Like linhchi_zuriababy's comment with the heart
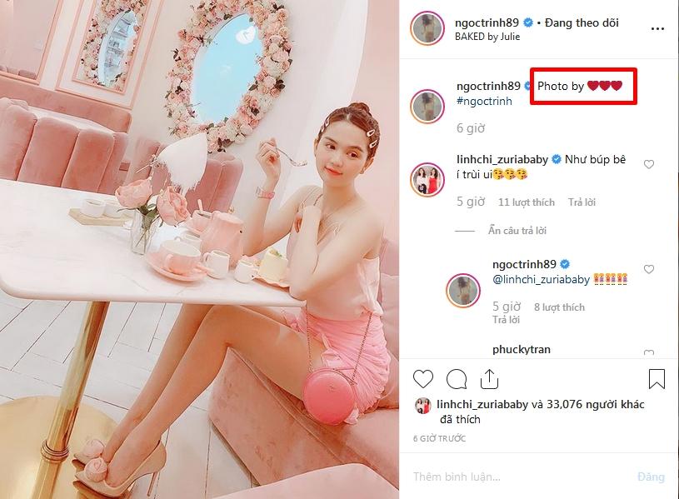 [649, 164]
